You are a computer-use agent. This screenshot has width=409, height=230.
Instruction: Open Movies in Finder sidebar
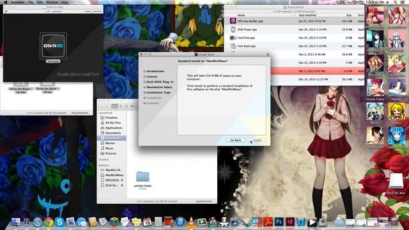(x=110, y=143)
